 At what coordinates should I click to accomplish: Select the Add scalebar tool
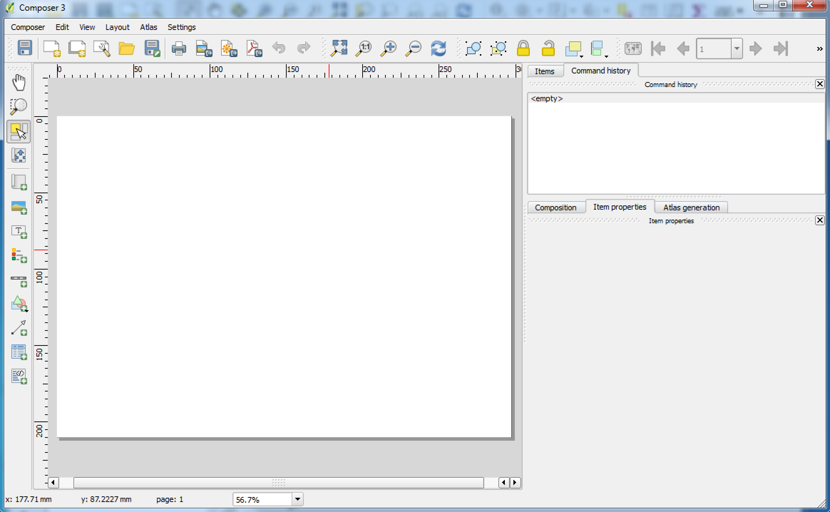(x=19, y=281)
